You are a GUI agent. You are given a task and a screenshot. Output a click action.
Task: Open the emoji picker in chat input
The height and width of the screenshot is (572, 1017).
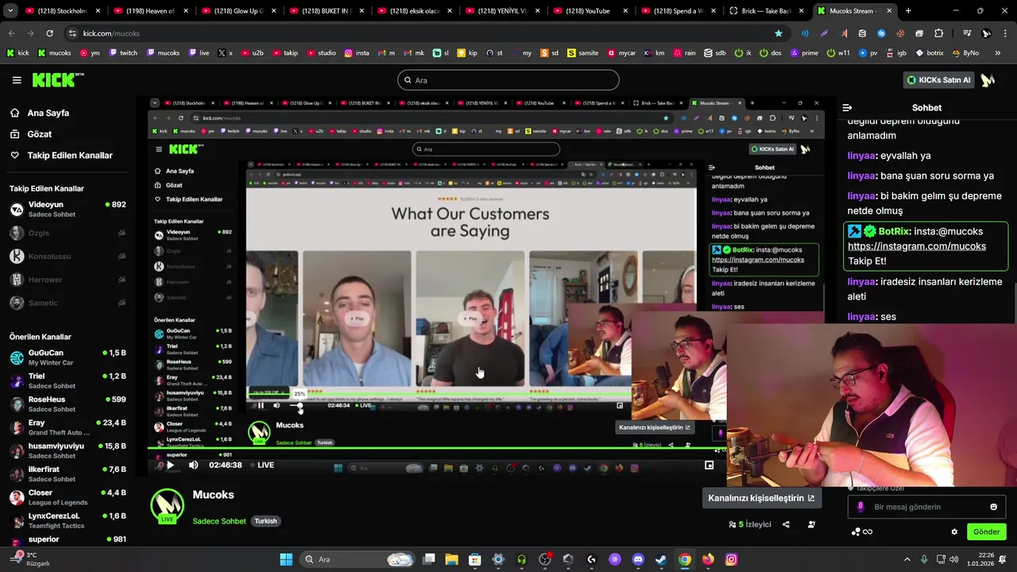pyautogui.click(x=993, y=507)
